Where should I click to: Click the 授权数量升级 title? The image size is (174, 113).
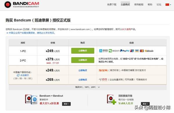[125, 96]
